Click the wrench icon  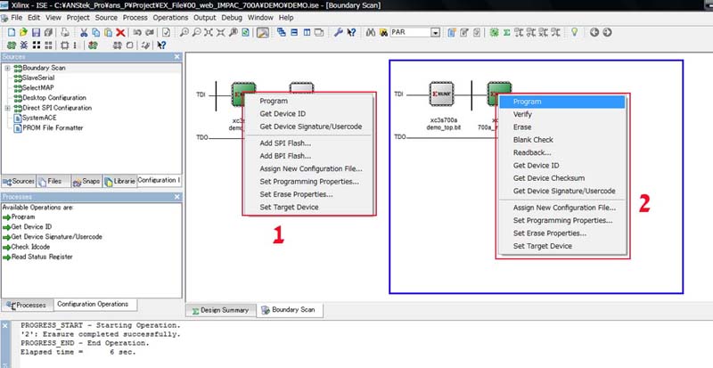[339, 32]
